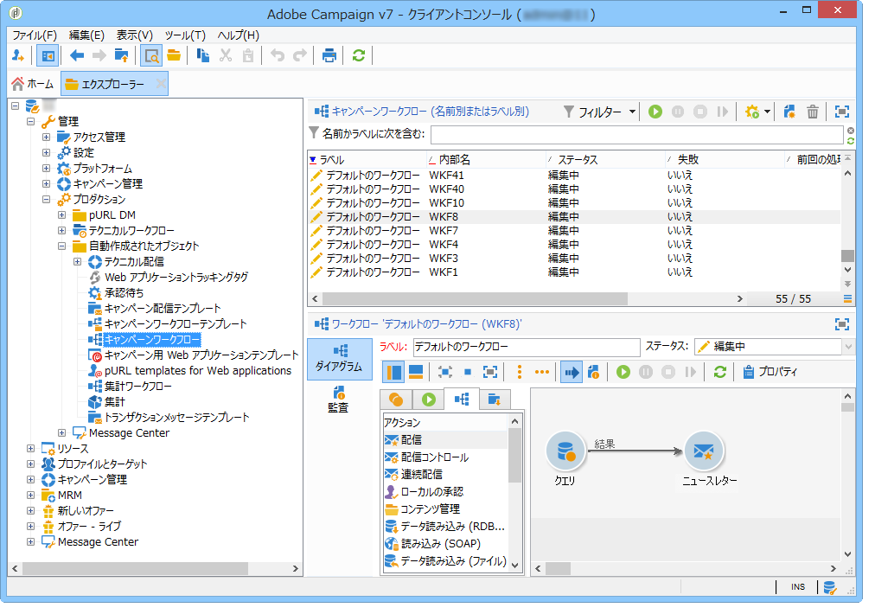Click the copy icon in main toolbar
The height and width of the screenshot is (614, 875).
click(202, 55)
